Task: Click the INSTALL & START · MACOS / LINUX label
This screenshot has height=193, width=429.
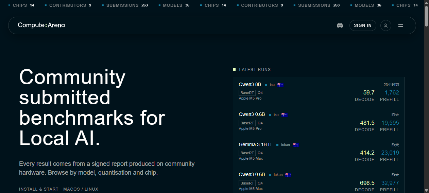Action: tap(58, 189)
